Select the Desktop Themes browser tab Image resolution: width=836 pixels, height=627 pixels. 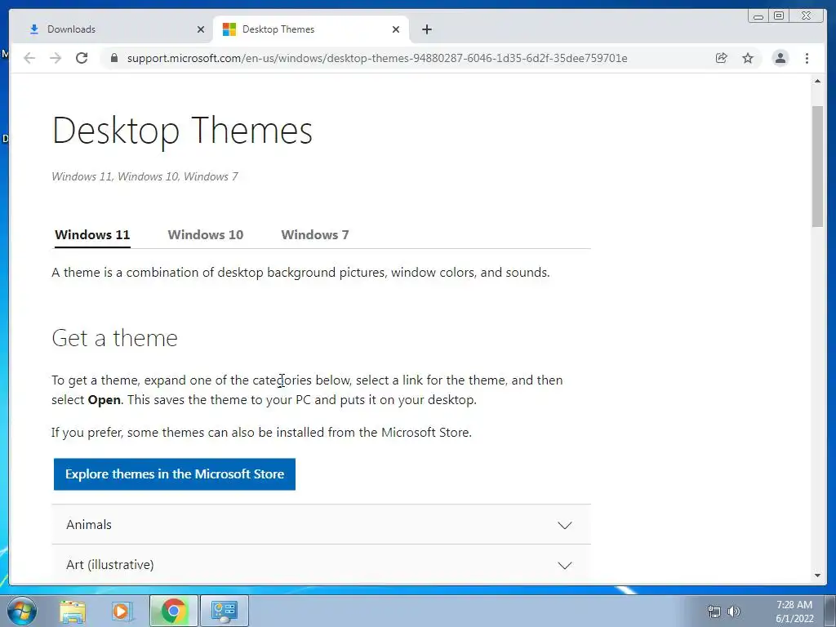[310, 29]
